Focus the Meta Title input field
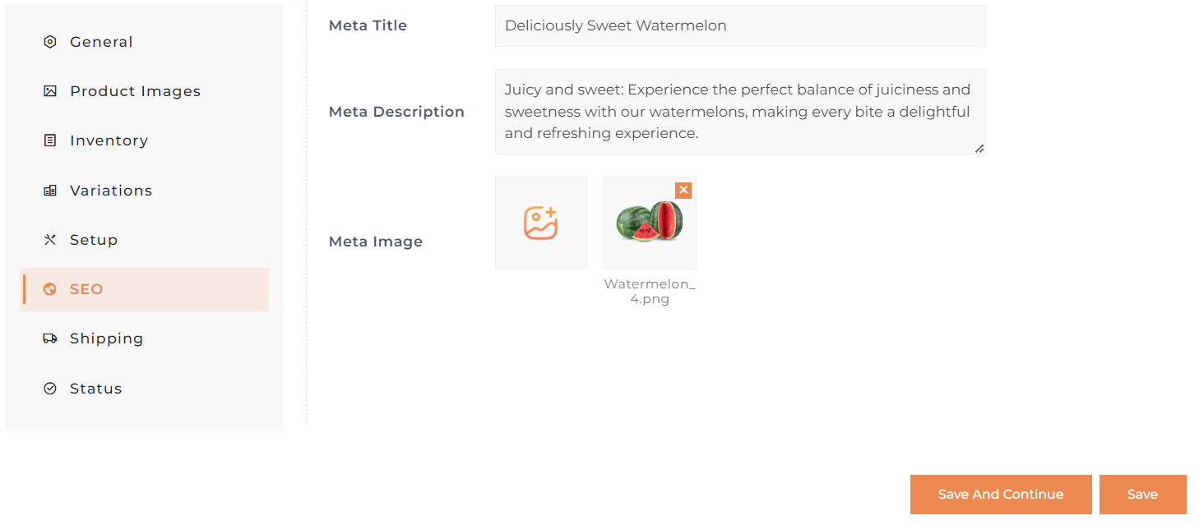 coord(740,25)
